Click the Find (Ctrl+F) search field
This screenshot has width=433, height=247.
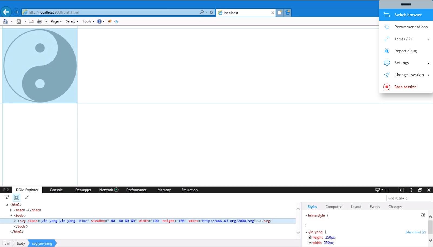click(x=408, y=198)
